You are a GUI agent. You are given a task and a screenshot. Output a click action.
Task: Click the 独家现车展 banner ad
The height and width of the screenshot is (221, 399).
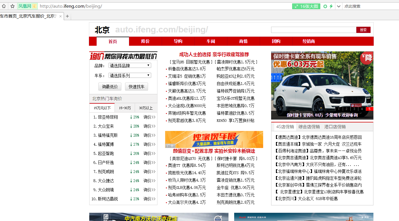pos(214,139)
